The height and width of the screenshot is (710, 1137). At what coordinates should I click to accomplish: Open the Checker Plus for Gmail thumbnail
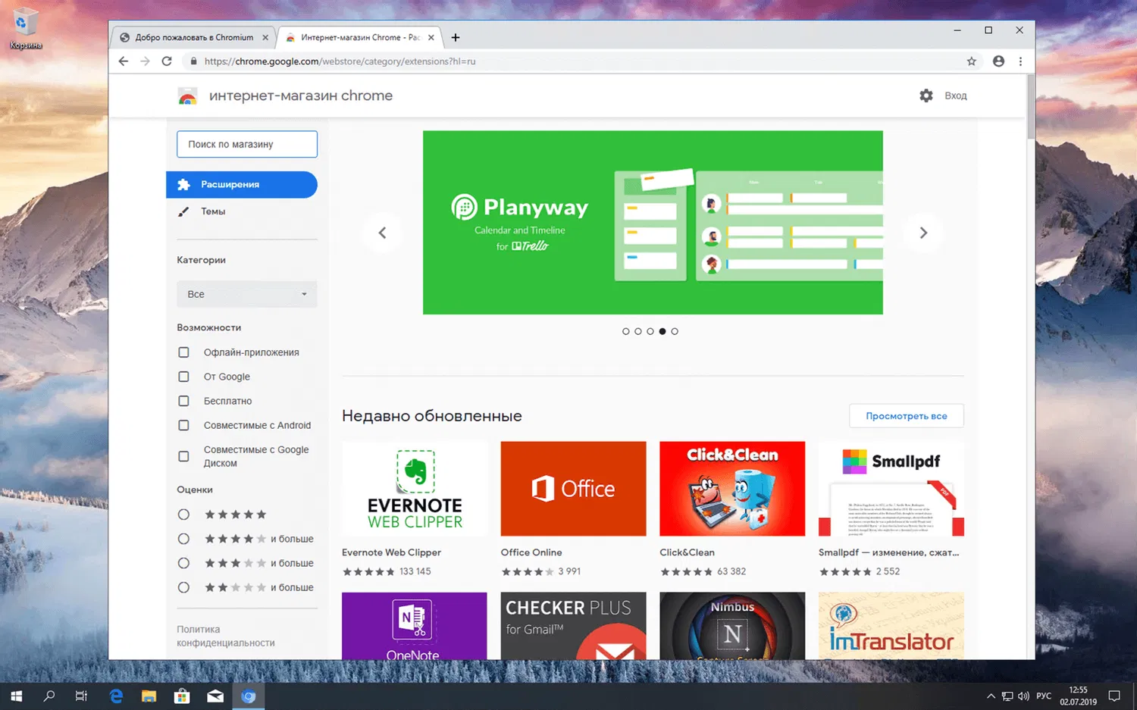point(574,626)
